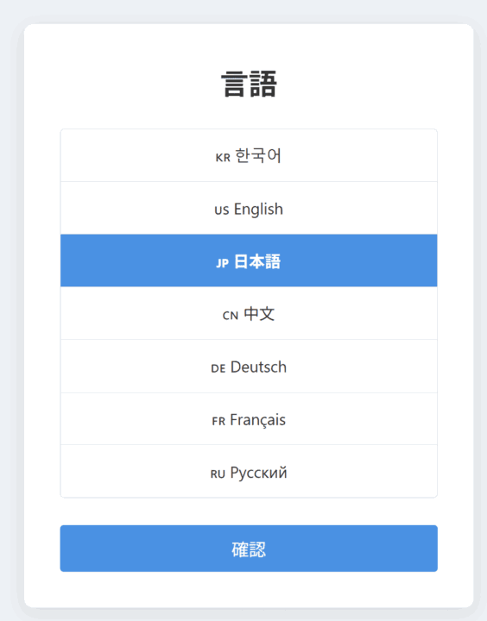Pick 中文 as the language
Image resolution: width=487 pixels, height=621 pixels.
249,313
